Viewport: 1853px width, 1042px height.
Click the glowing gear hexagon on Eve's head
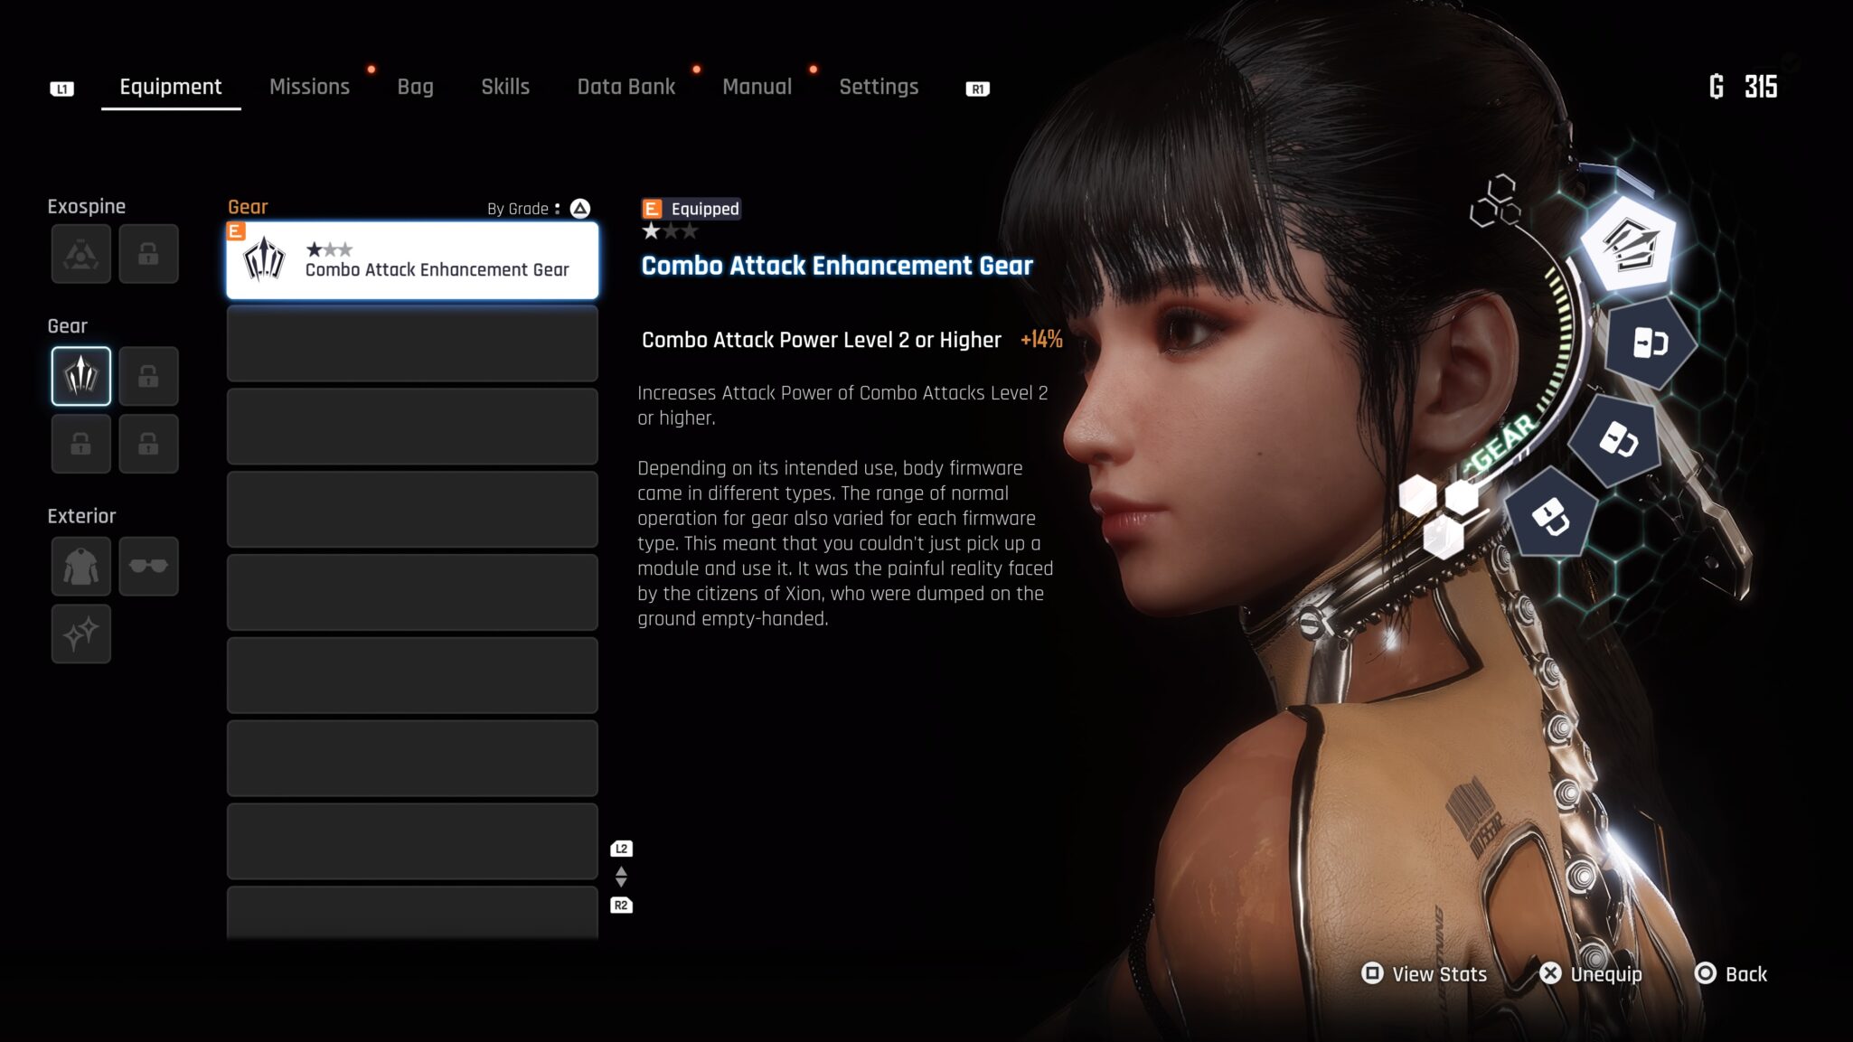pos(1629,242)
